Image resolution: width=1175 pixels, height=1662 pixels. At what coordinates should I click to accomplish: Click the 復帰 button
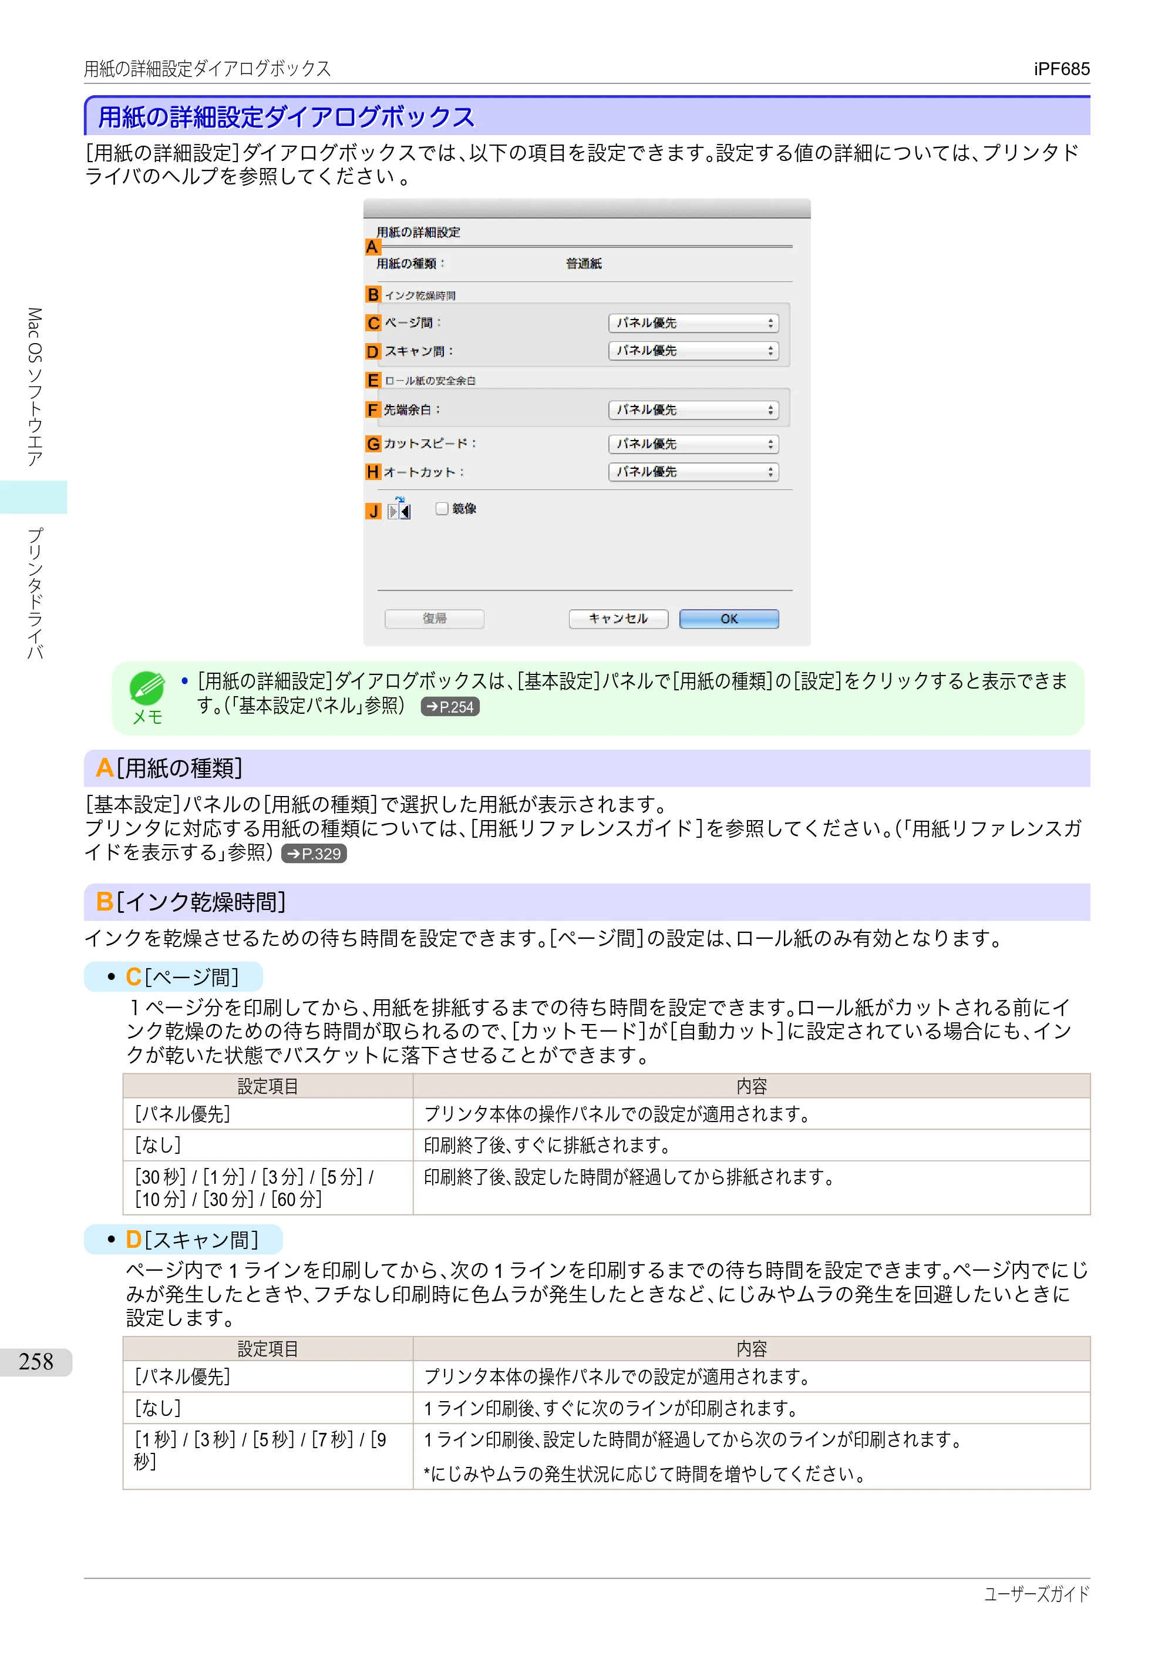point(434,619)
